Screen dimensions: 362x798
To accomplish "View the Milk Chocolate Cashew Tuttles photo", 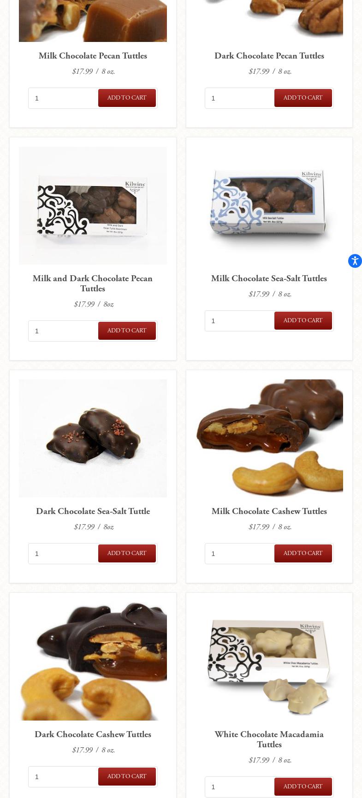I will point(269,438).
